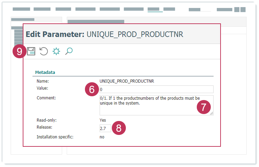Click into the Value input field

click(x=156, y=89)
